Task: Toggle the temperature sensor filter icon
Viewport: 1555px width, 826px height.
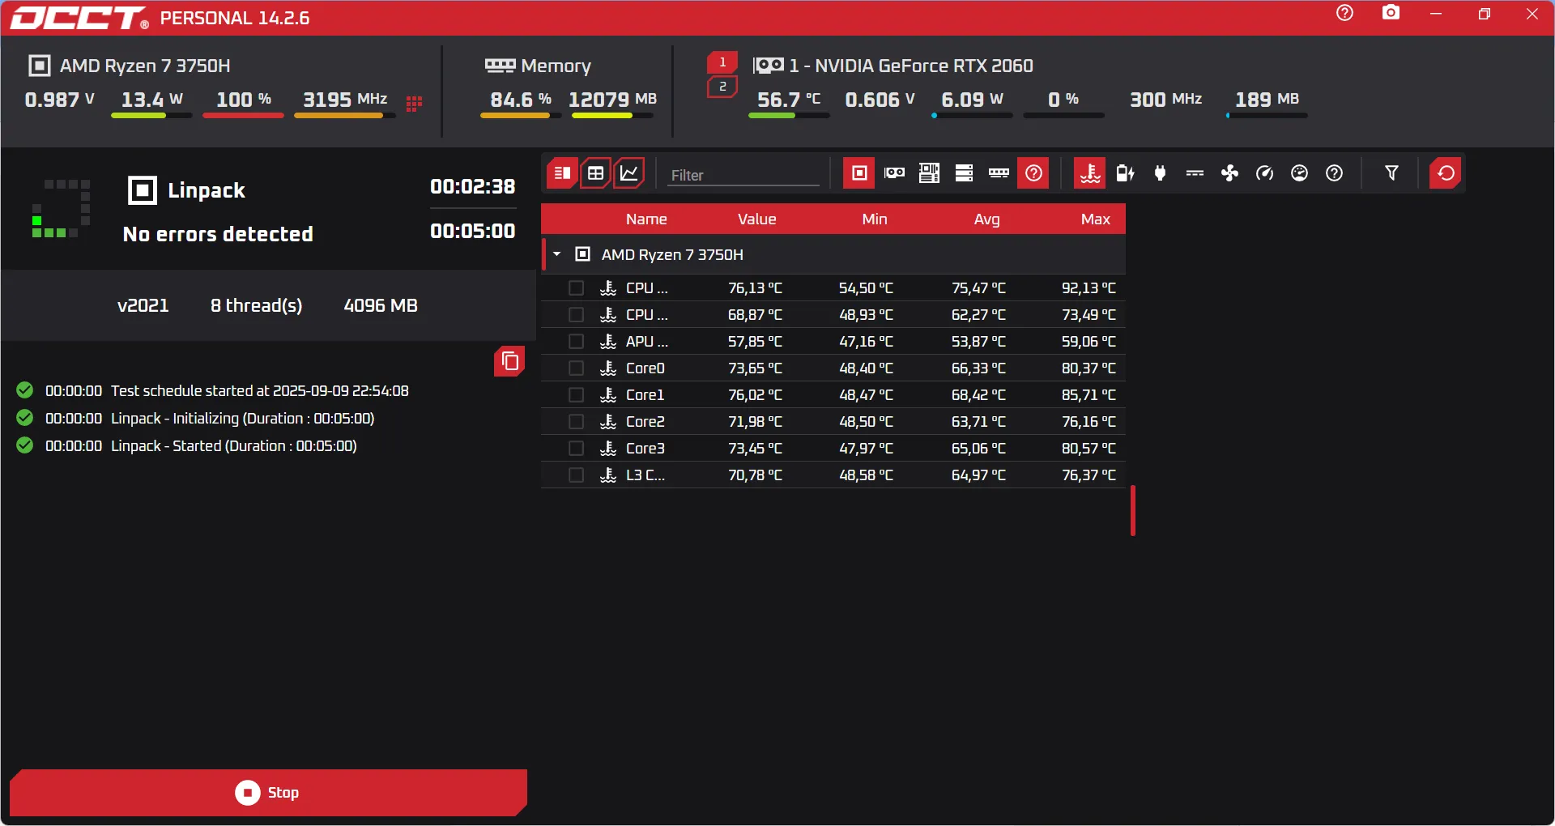Action: tap(1090, 173)
